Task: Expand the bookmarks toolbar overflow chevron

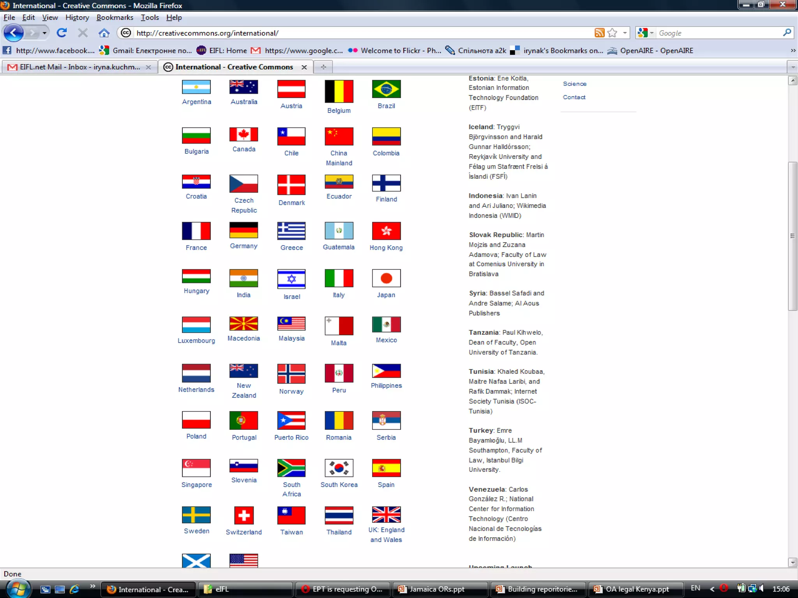Action: (793, 51)
